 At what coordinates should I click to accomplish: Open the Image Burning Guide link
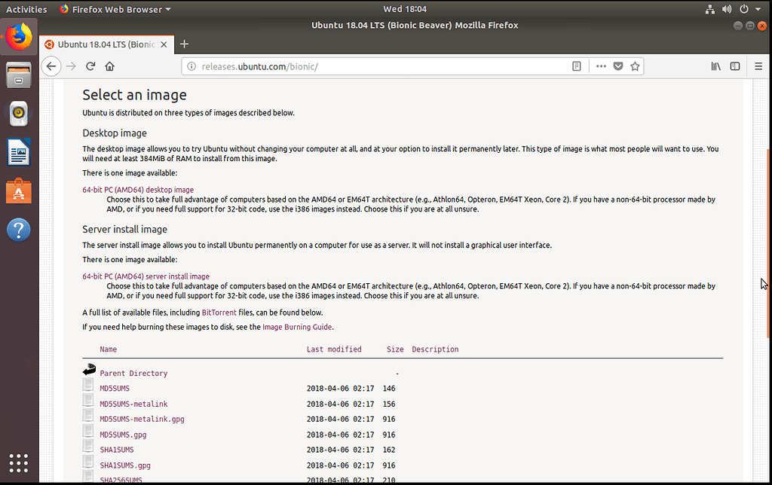coord(298,327)
